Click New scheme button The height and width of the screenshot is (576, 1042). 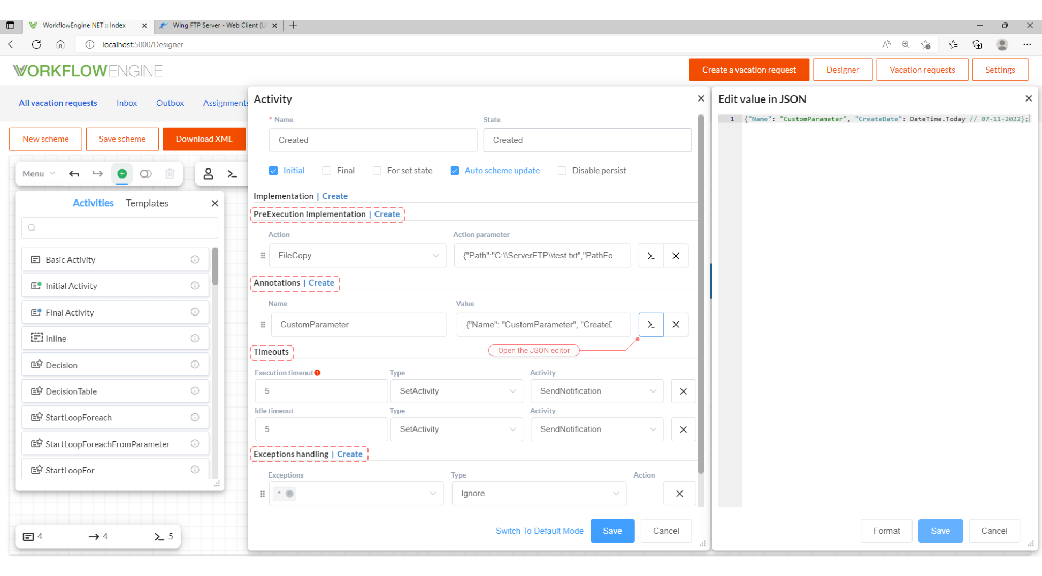[x=45, y=139]
